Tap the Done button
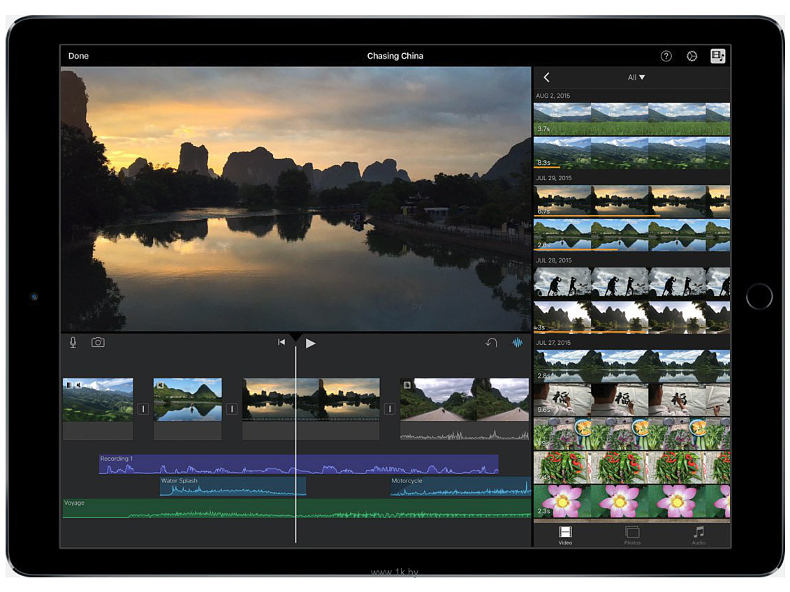The height and width of the screenshot is (592, 790). (x=78, y=56)
